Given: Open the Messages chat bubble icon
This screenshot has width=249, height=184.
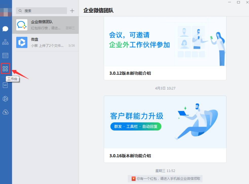Looking at the screenshot, I should 5,29.
